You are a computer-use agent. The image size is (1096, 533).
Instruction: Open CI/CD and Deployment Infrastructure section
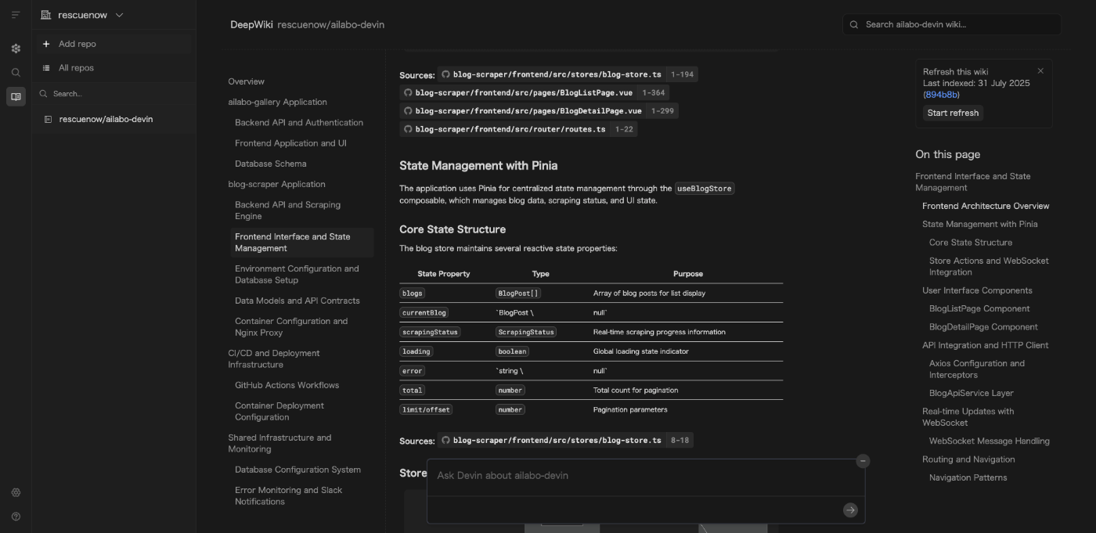[x=274, y=359]
